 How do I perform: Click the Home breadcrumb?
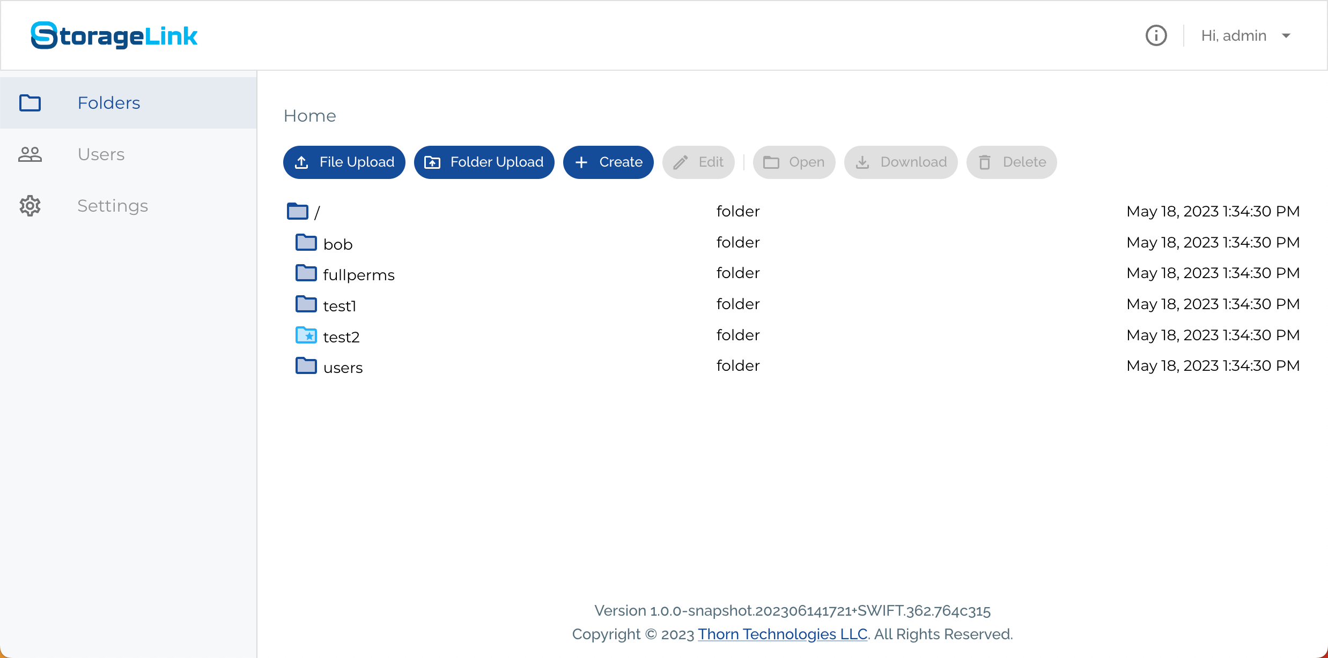(x=310, y=116)
